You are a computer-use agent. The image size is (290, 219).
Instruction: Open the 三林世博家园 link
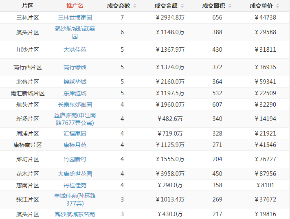click(x=75, y=18)
